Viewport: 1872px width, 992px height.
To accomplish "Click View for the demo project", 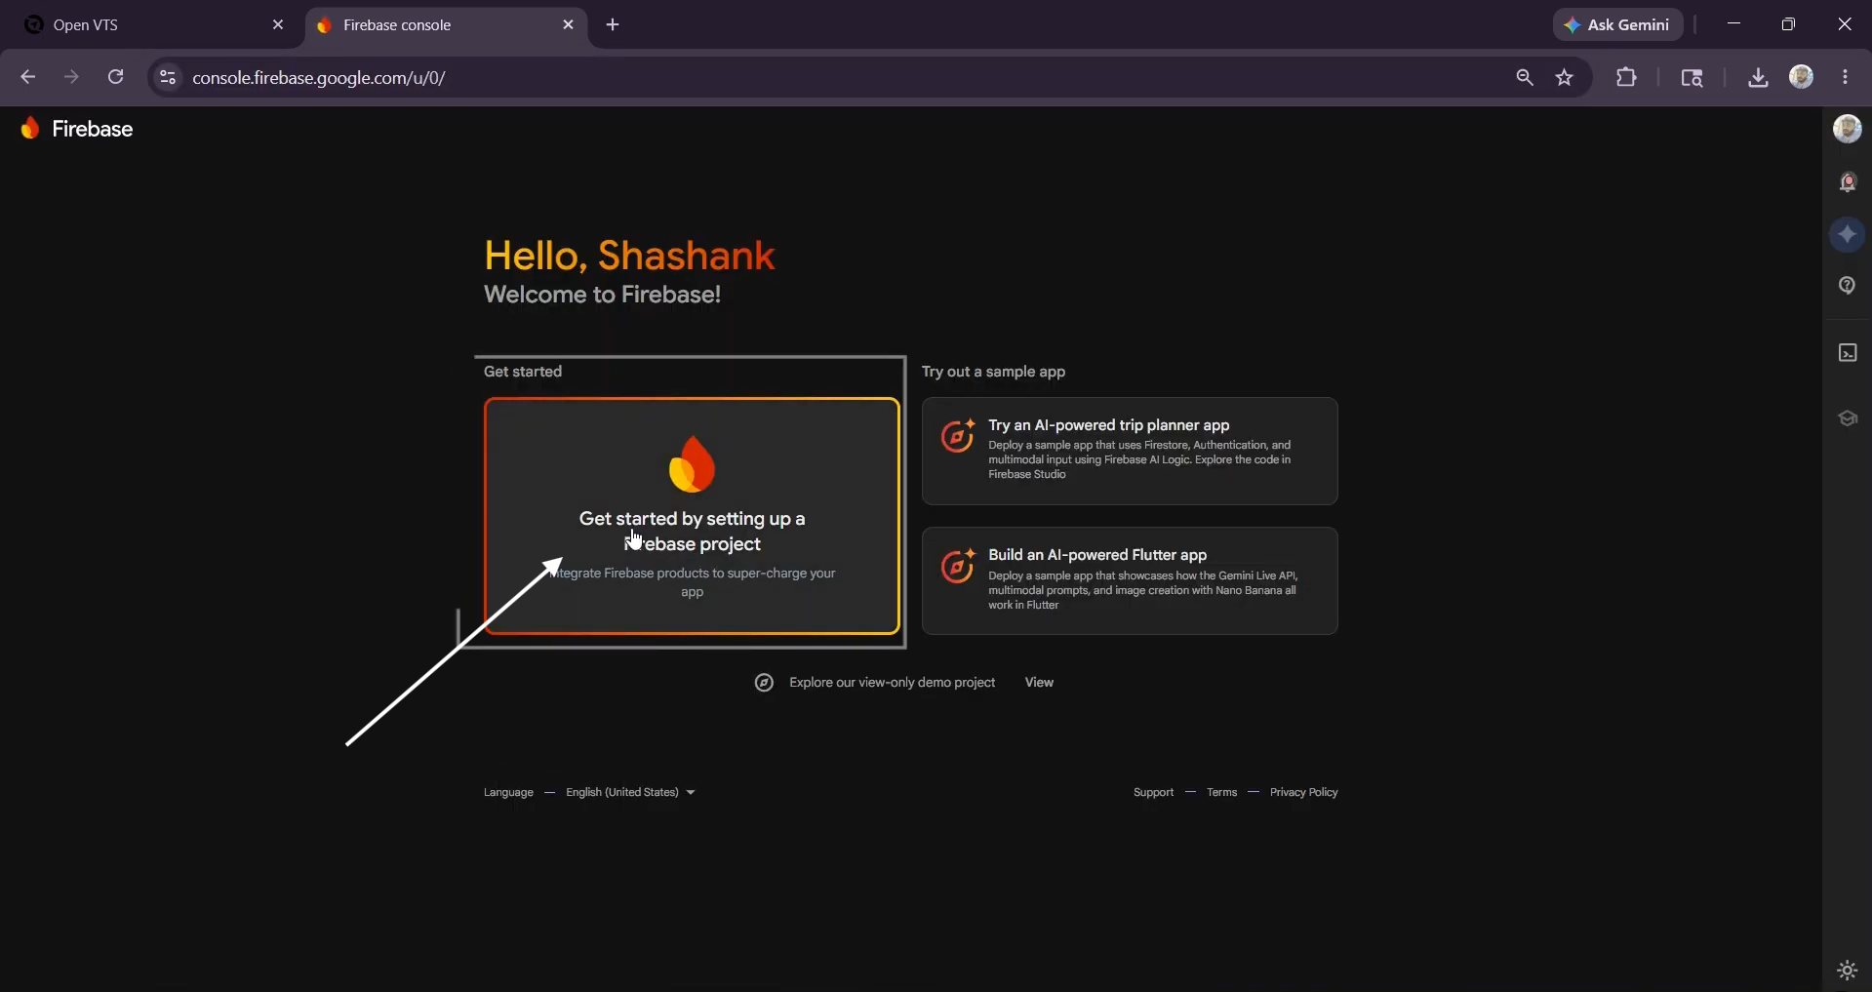I will tap(1039, 683).
